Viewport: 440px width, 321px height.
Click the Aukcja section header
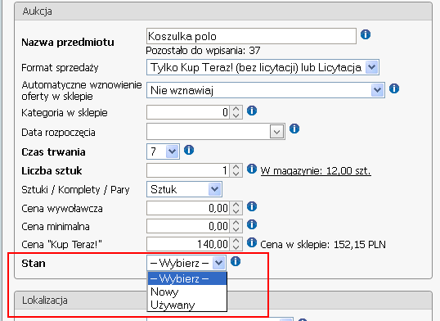coord(223,11)
